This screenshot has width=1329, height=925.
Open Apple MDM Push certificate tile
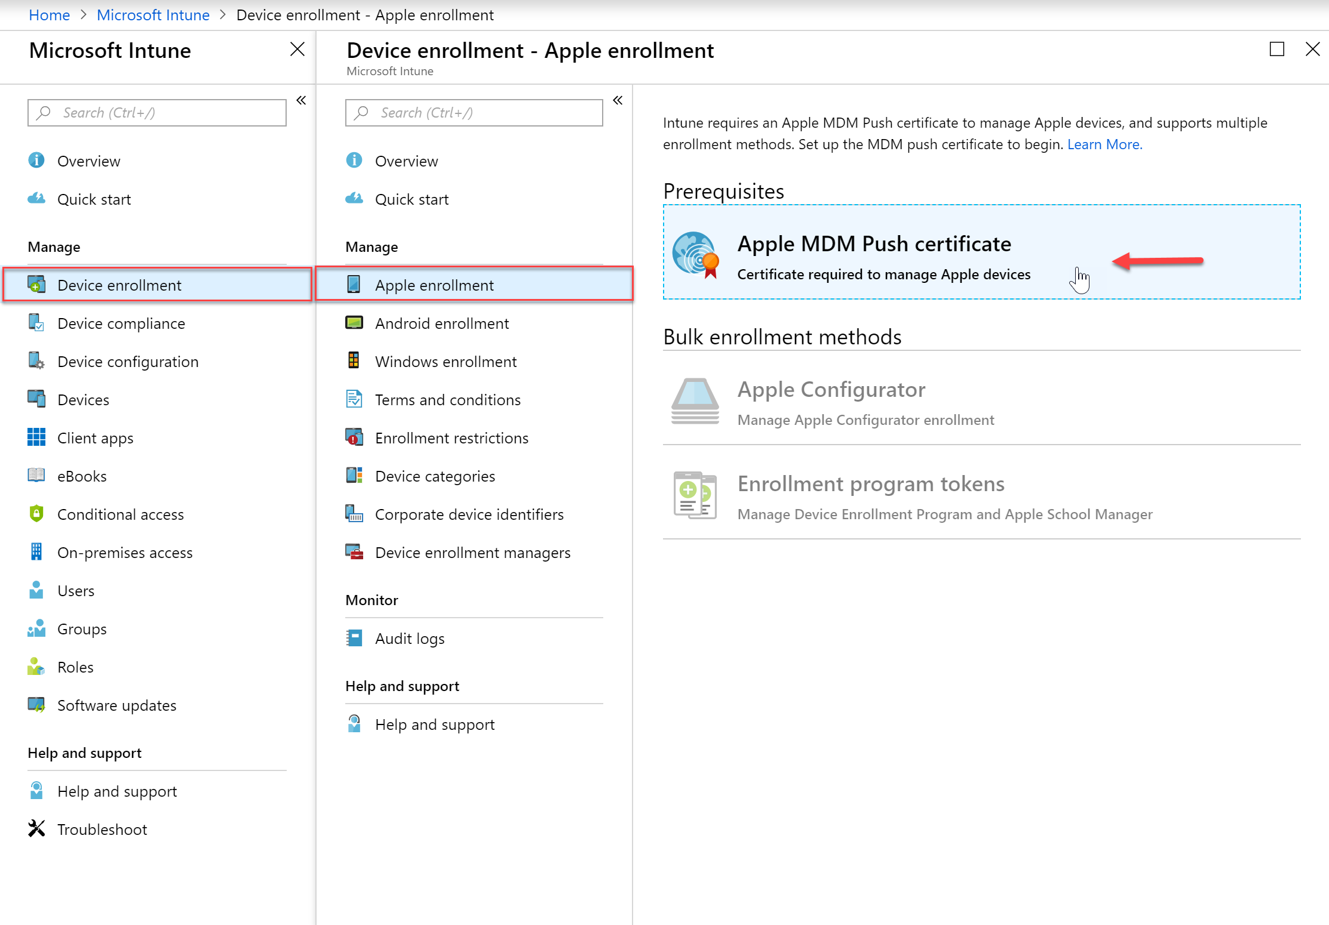click(x=981, y=252)
